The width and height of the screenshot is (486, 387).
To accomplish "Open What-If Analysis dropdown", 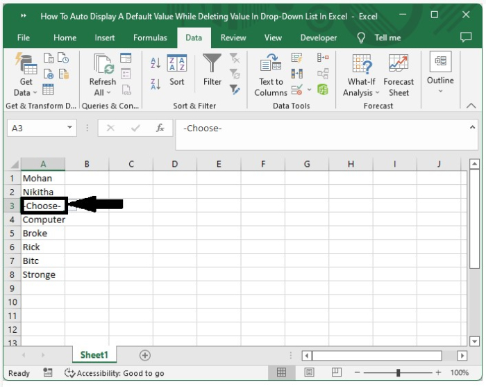I will tap(362, 75).
